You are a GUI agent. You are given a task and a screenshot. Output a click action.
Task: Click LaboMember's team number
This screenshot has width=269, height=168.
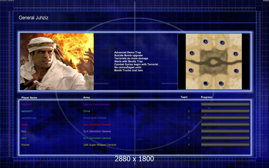[x=189, y=118]
